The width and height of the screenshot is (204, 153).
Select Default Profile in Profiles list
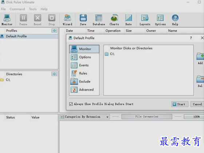pyautogui.click(x=29, y=36)
